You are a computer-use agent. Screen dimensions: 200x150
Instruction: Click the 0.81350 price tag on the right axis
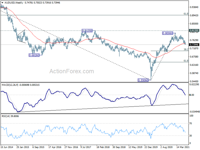tap(194, 30)
